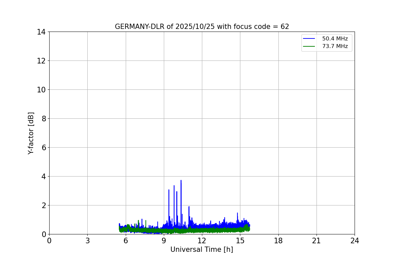Click the x-axis tick label 3
Image resolution: width=394 pixels, height=263 pixels.
[x=87, y=241]
